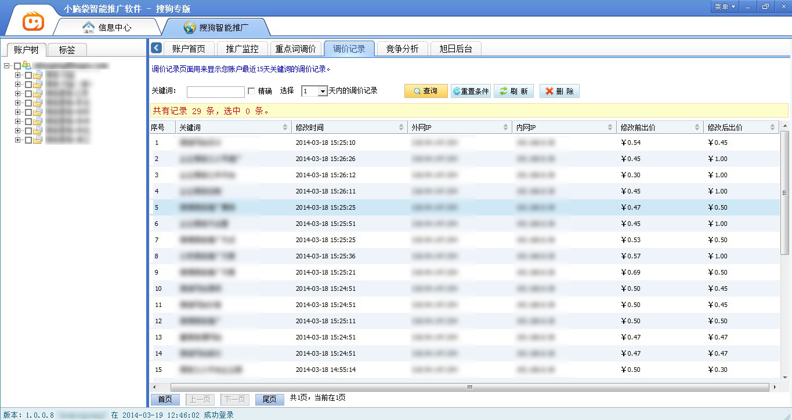Open the 搜狗智能推广 tab
The image size is (792, 420).
click(217, 27)
